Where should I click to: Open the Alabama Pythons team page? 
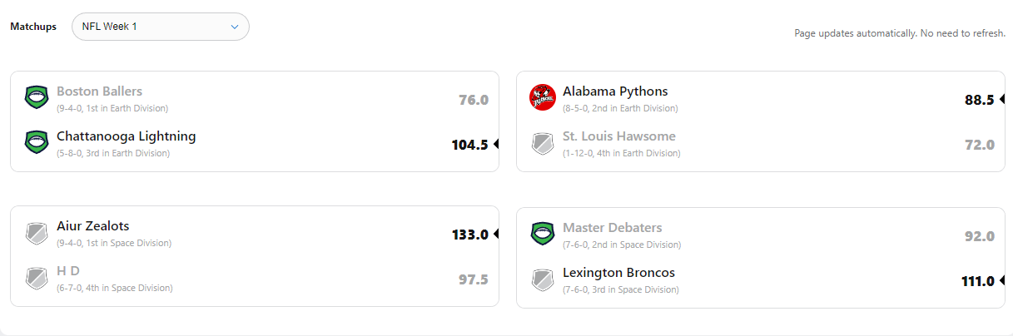tap(615, 91)
